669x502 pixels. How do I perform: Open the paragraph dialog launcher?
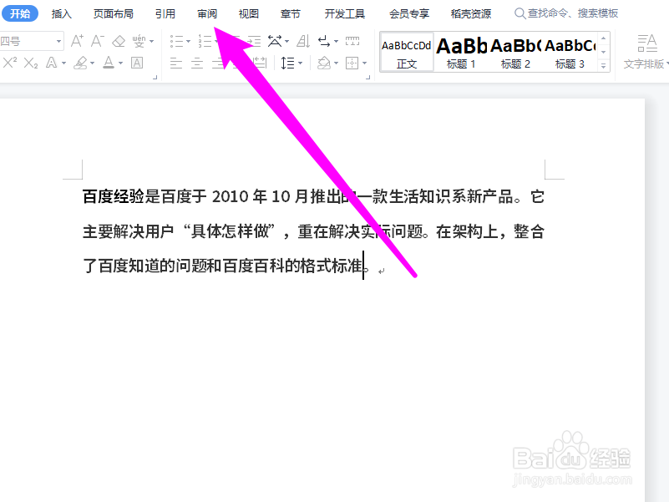pyautogui.click(x=367, y=78)
